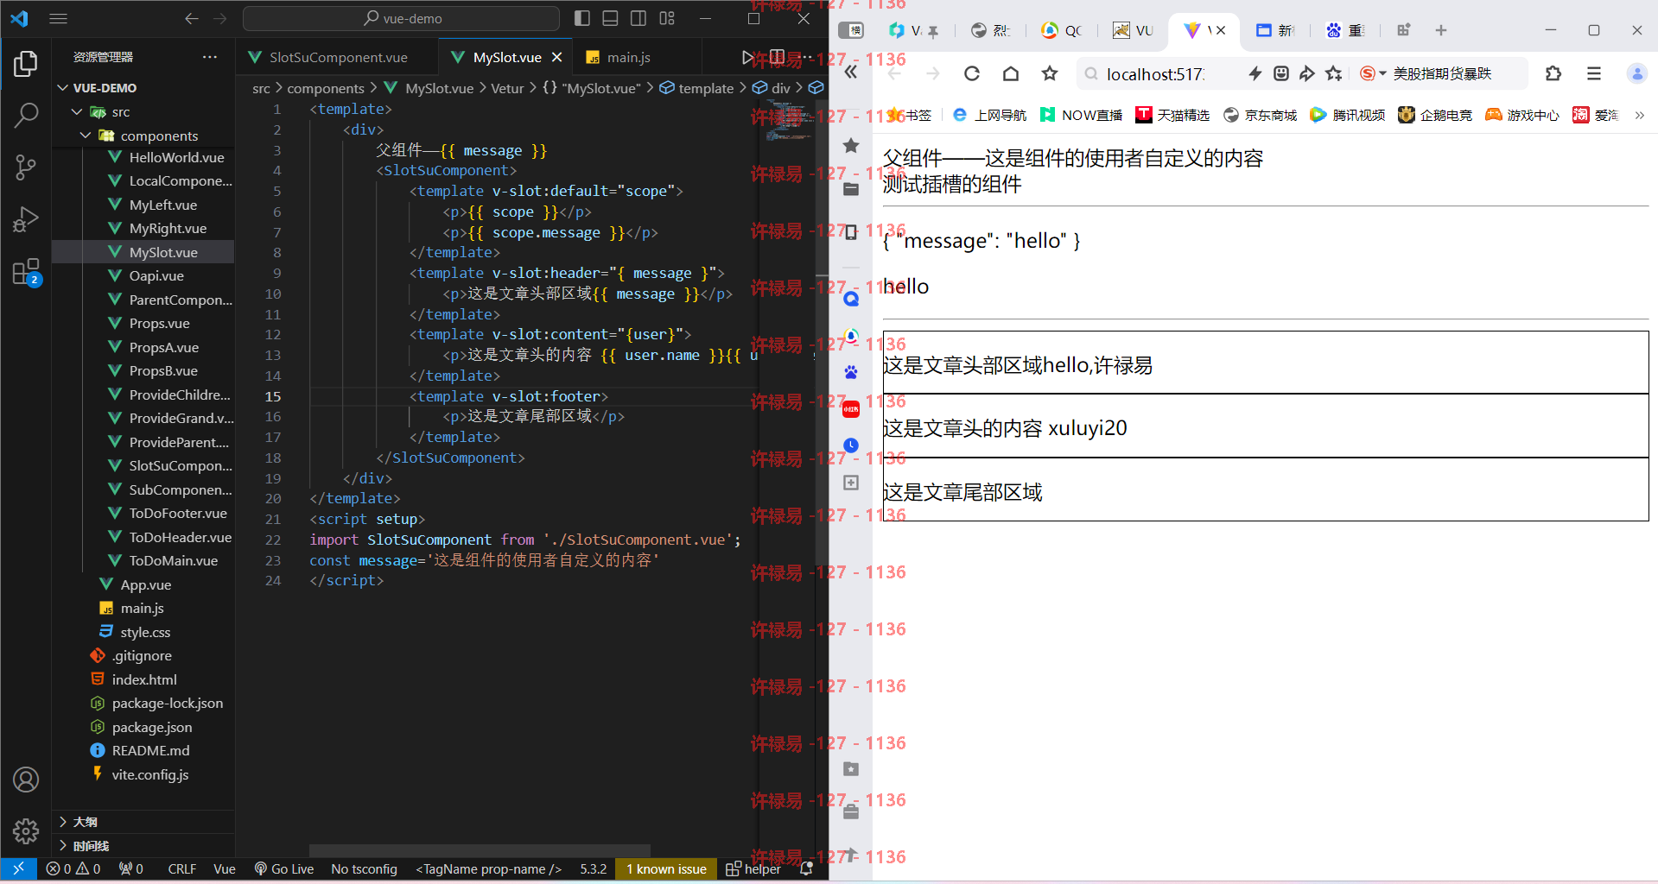Click the 1 known issue status item

click(x=666, y=868)
